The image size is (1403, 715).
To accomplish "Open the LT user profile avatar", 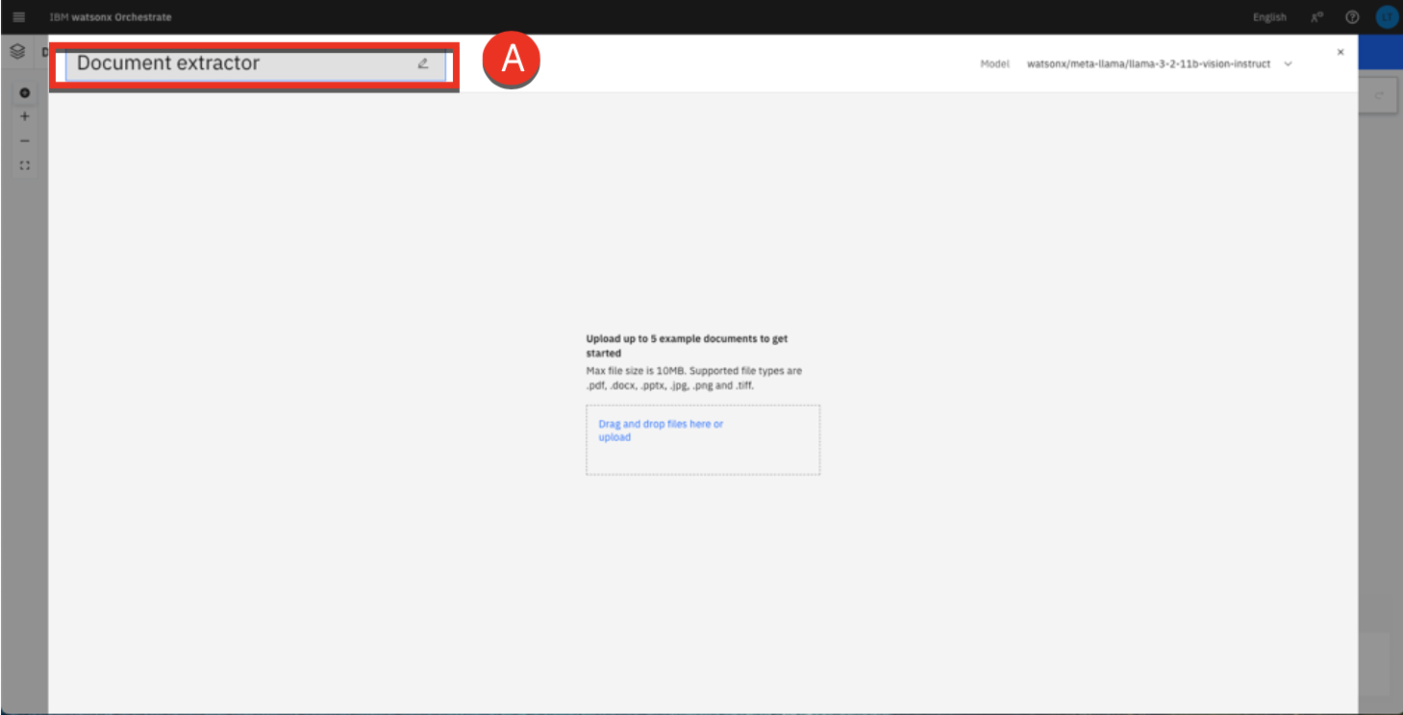I will [x=1386, y=17].
